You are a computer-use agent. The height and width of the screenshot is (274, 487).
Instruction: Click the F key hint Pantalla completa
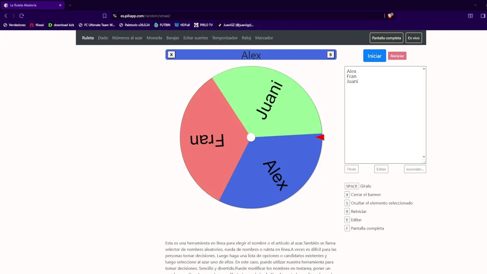347,228
